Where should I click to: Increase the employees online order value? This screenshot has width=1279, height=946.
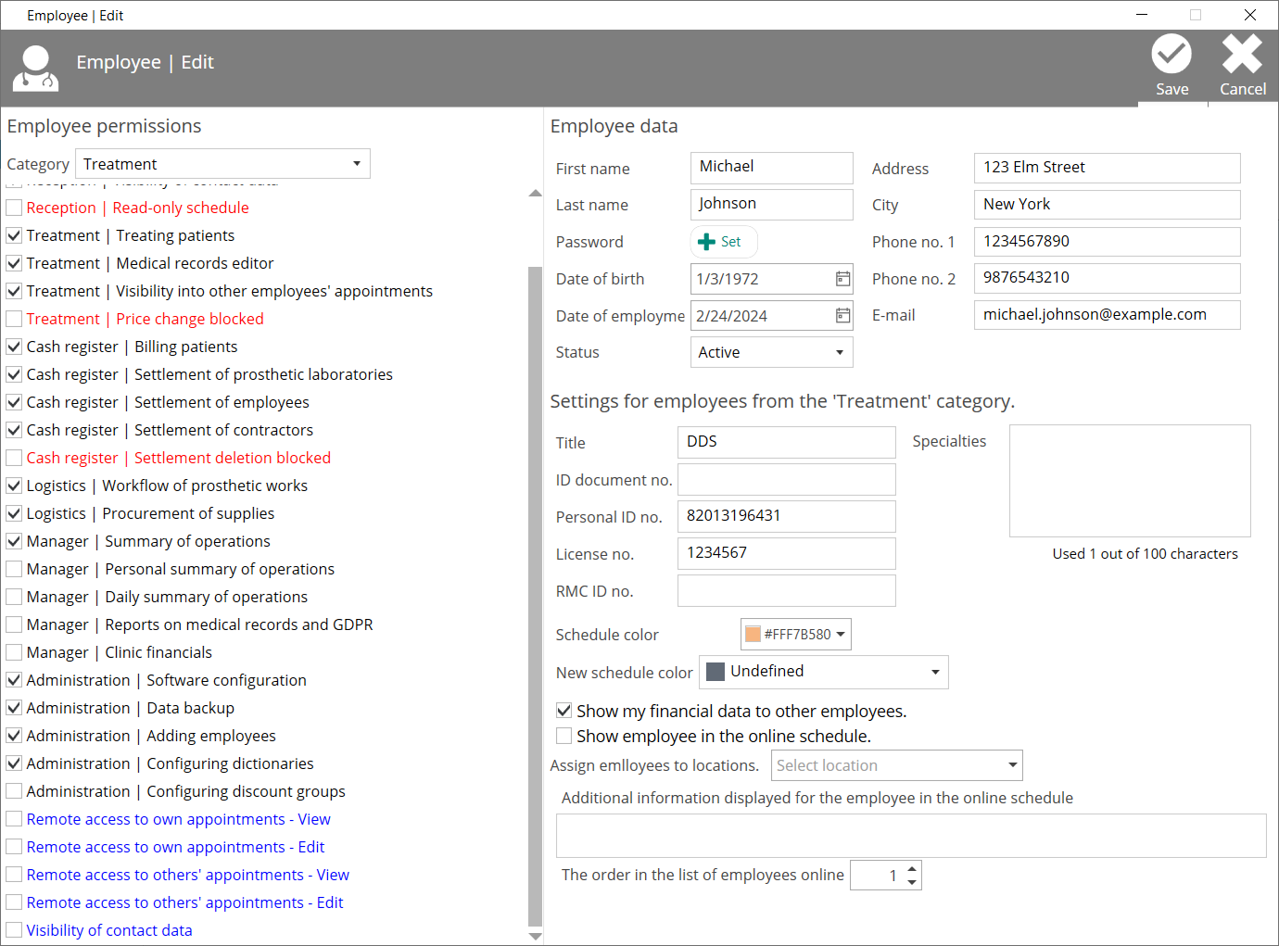(x=912, y=869)
